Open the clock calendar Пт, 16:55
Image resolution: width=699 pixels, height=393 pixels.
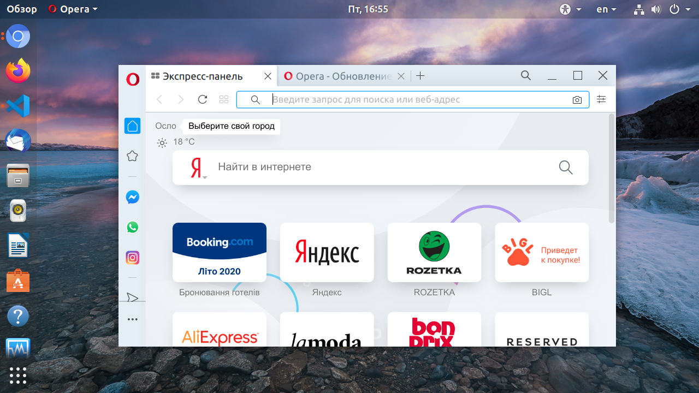[368, 9]
